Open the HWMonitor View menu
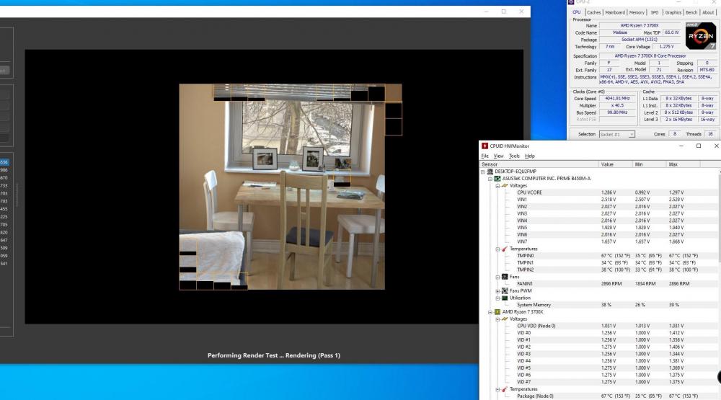The image size is (721, 400). pyautogui.click(x=498, y=156)
